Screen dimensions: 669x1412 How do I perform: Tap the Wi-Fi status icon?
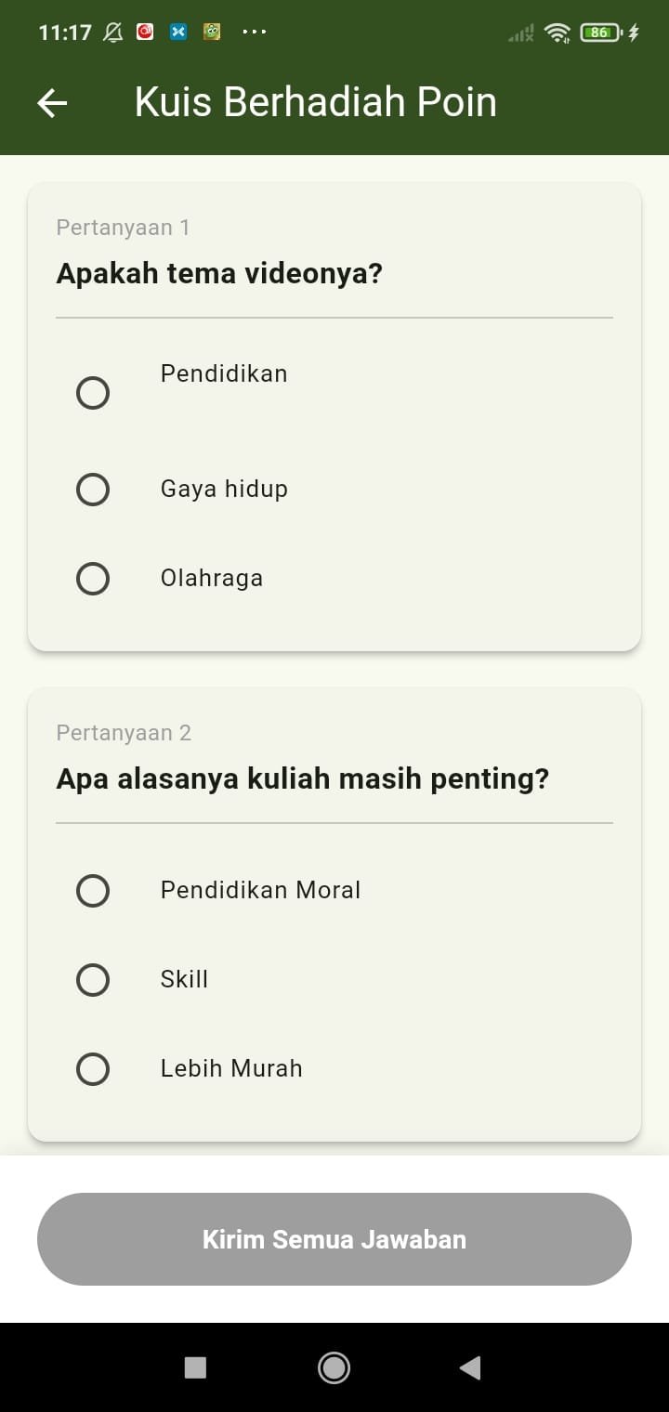pyautogui.click(x=557, y=33)
